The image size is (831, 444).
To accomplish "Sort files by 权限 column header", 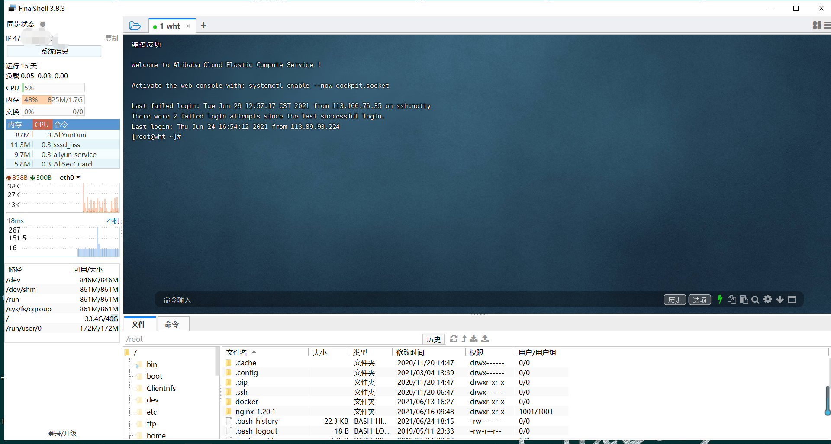I will tap(490, 352).
